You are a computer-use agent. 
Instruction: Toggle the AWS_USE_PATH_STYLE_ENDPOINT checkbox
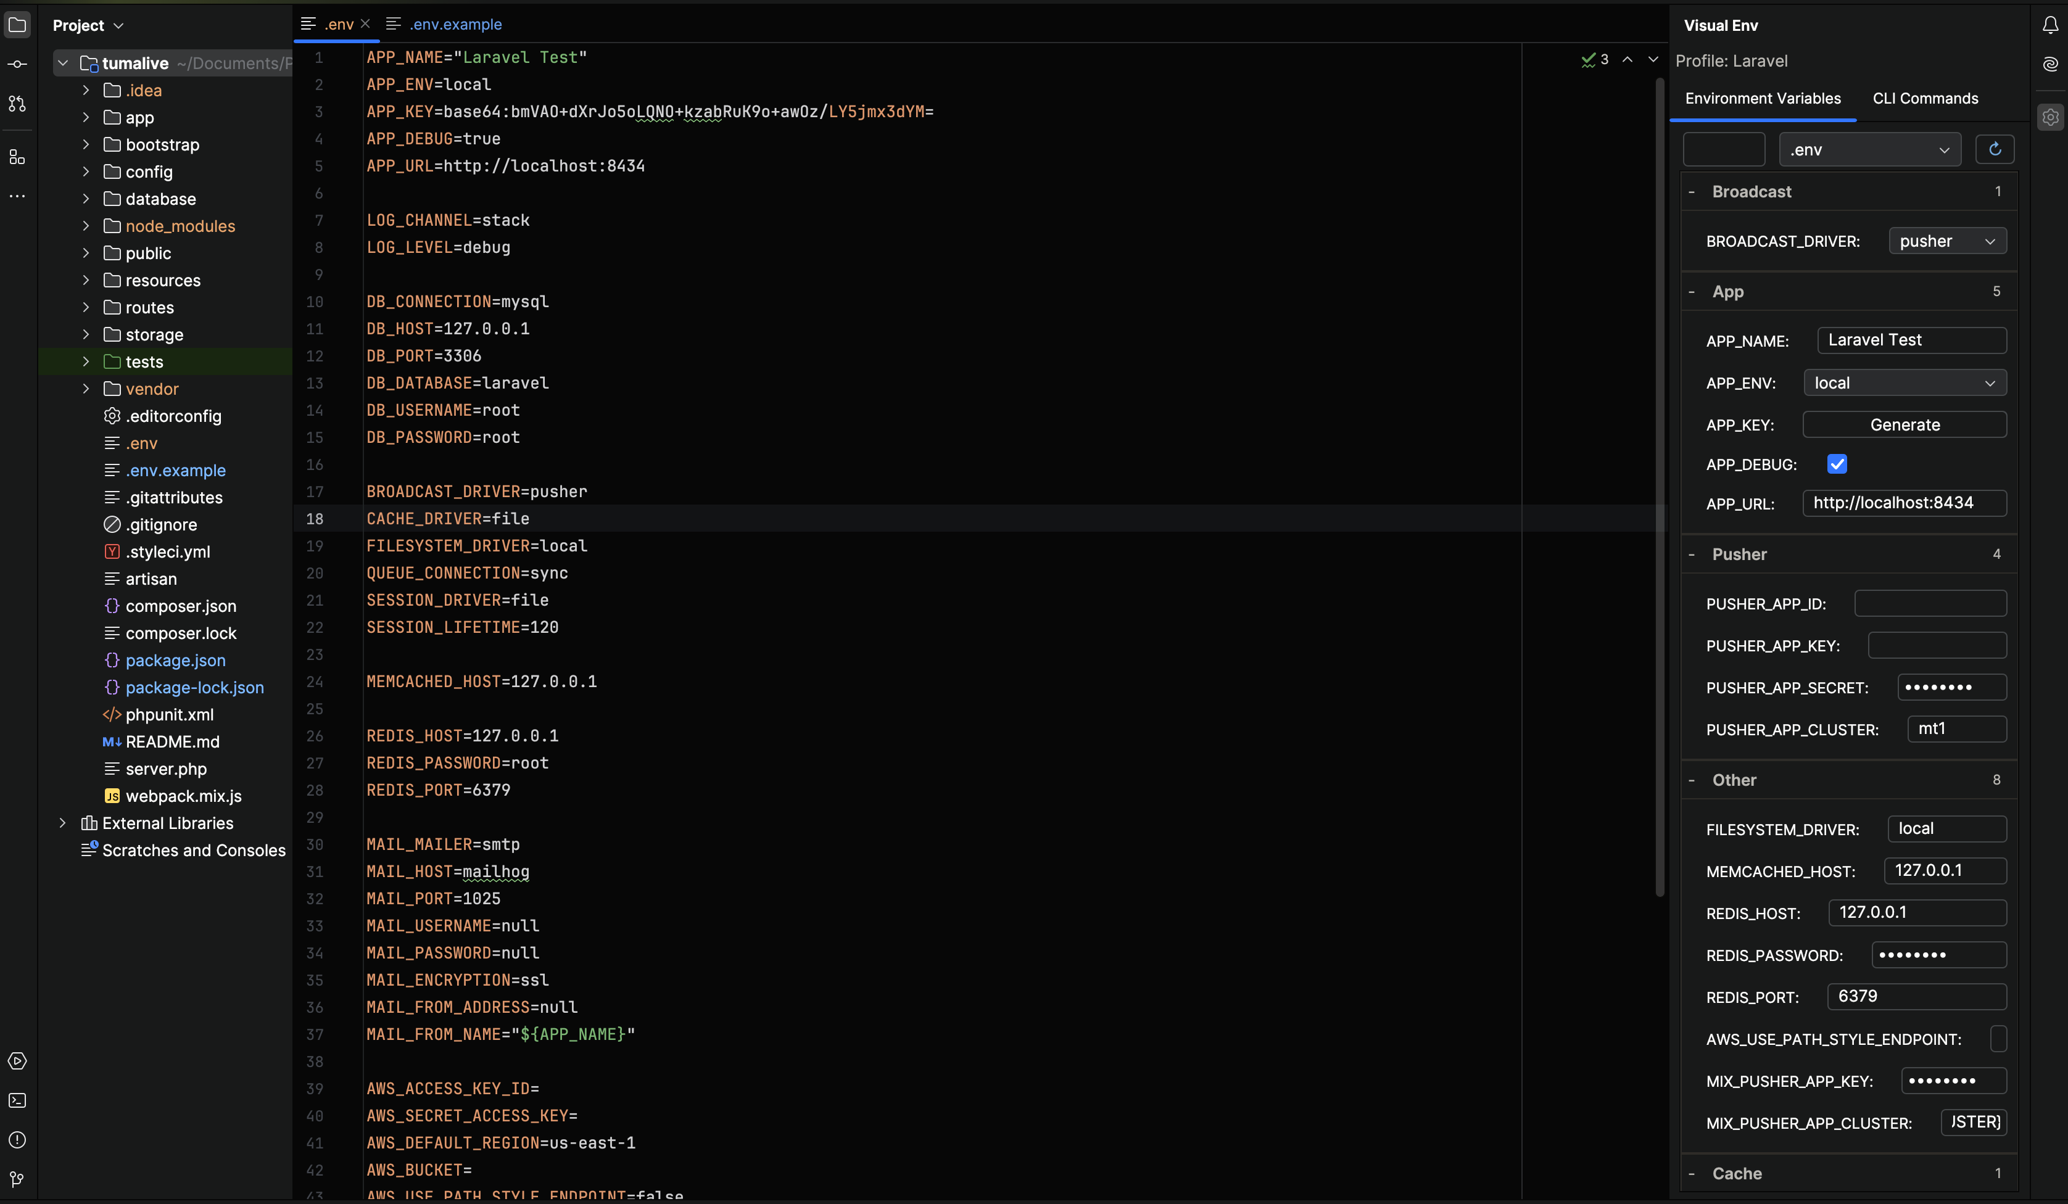pos(1998,1039)
